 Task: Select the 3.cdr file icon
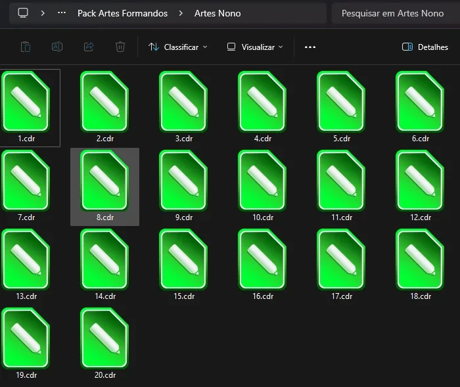(183, 101)
